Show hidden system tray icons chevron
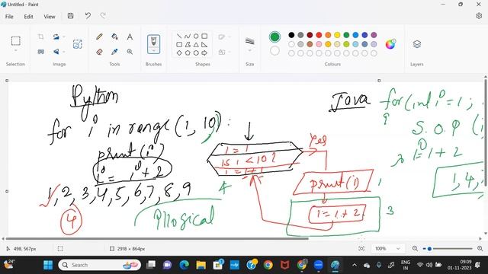Image resolution: width=488 pixels, height=274 pixels. (355, 265)
